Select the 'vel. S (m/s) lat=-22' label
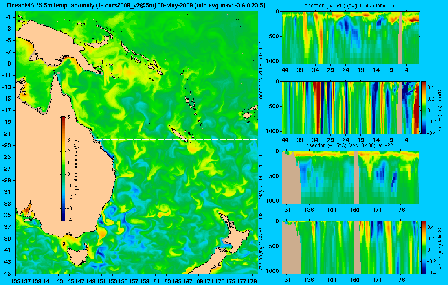This screenshot has width=448, height=285. coord(440,247)
